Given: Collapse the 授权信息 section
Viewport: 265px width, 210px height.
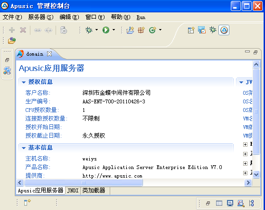Looking at the screenshot, I should coord(24,82).
